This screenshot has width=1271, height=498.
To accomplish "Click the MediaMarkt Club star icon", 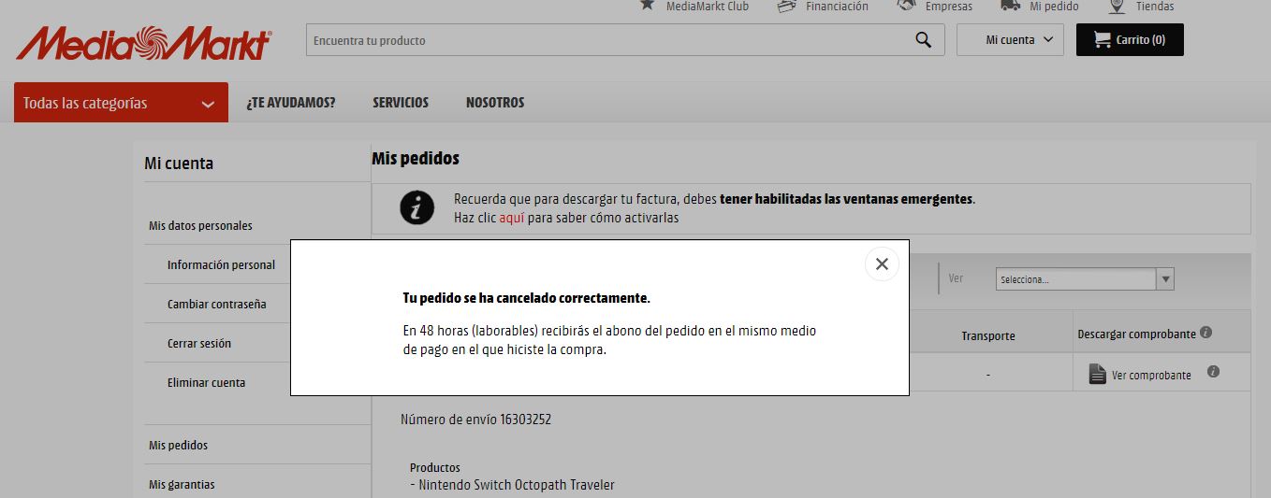I will 647,5.
